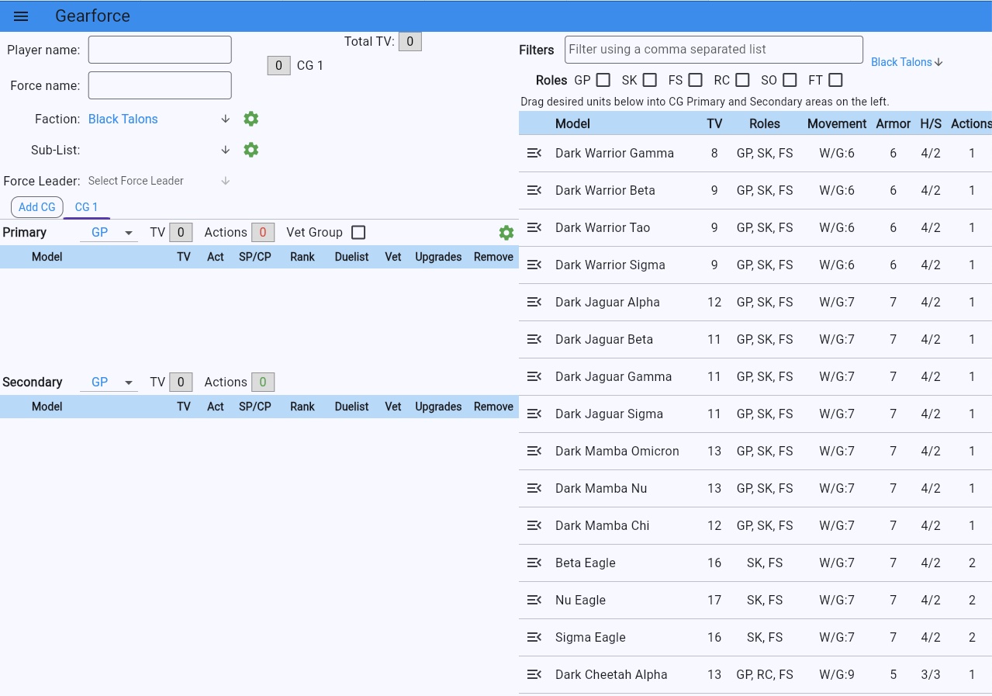The width and height of the screenshot is (992, 696).
Task: Click add icon for Dark Warrior Gamma
Action: tap(534, 153)
